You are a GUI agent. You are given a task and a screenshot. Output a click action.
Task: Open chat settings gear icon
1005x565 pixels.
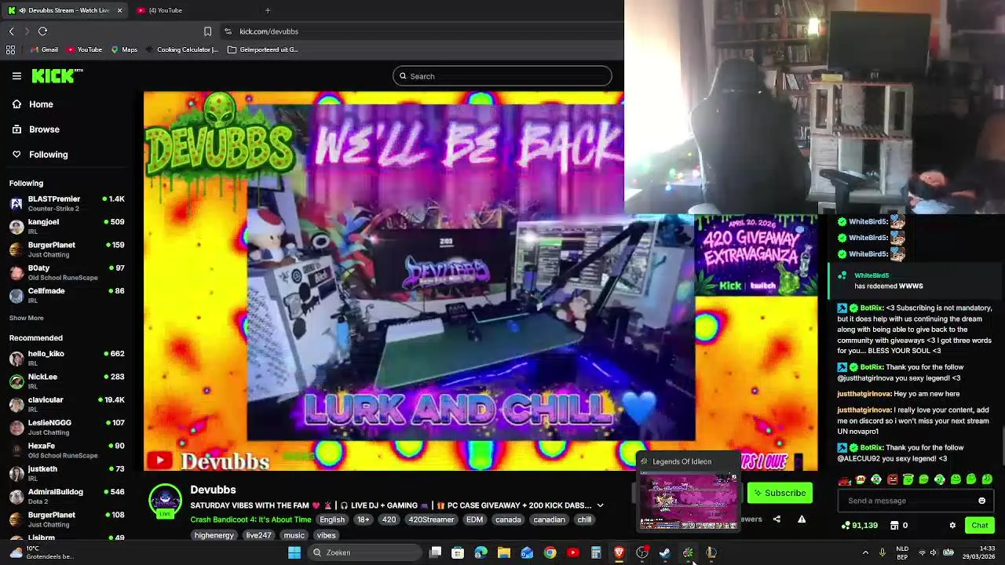952,526
